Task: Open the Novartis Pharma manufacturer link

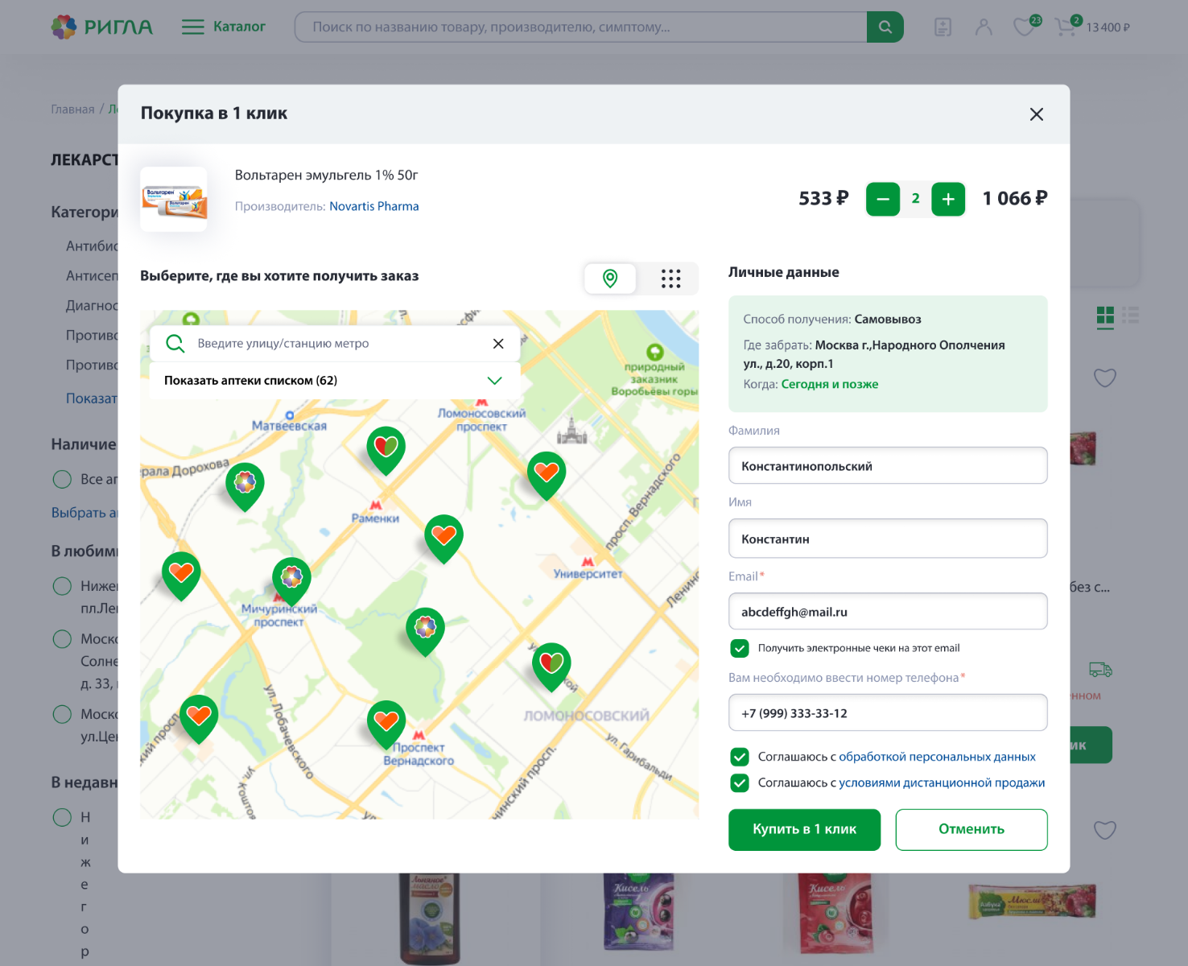Action: tap(373, 206)
